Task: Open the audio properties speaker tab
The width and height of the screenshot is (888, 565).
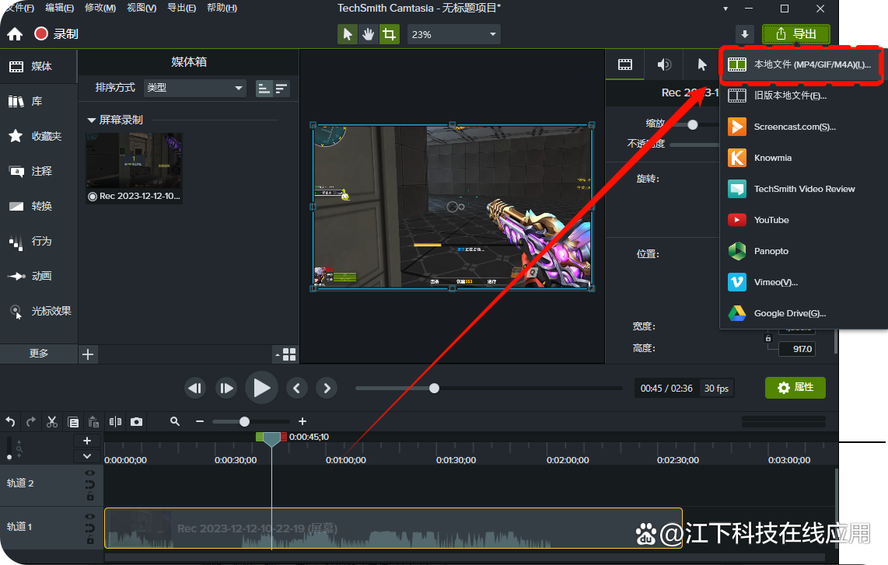Action: 663,65
